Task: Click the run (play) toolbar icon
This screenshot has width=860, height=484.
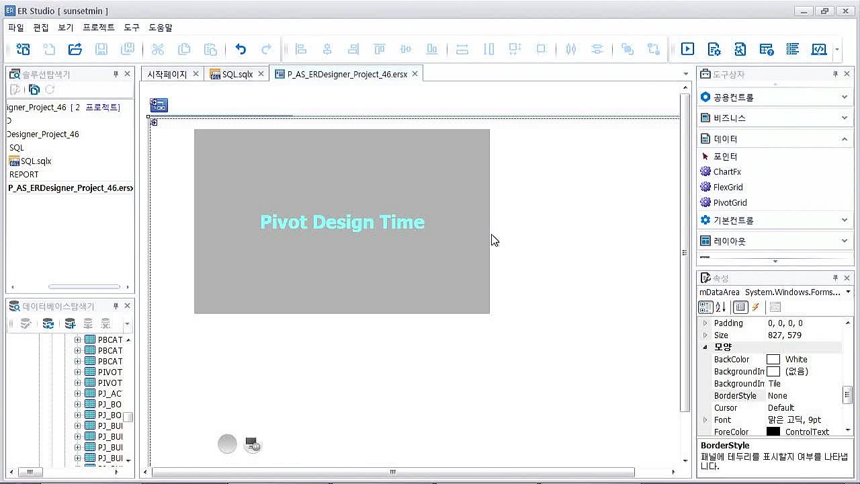Action: (687, 49)
